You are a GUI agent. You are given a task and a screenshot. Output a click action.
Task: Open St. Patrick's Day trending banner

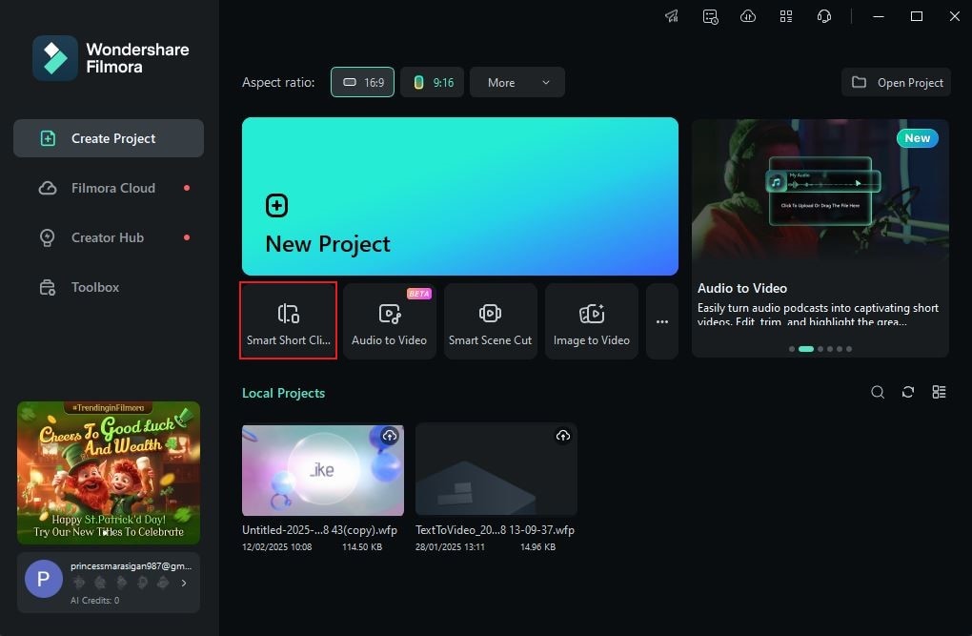[x=109, y=473]
